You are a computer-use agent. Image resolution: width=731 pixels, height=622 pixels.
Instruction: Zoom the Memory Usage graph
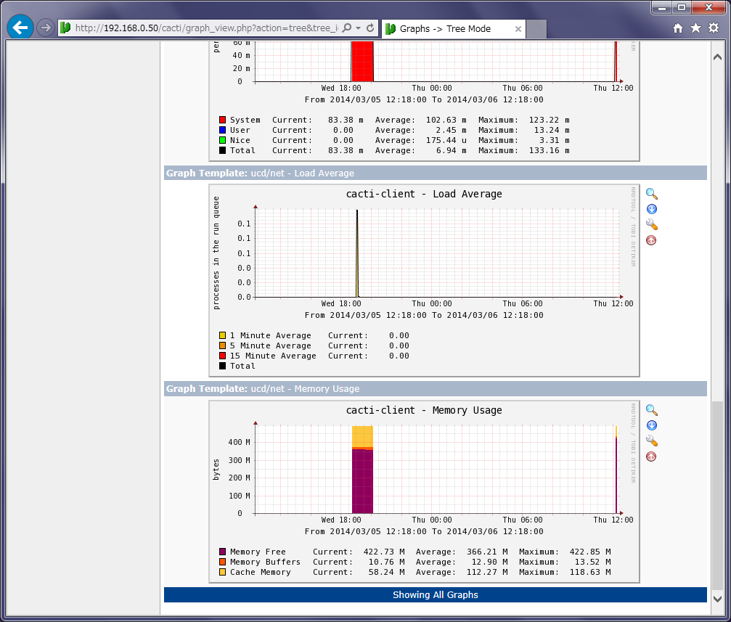(x=651, y=410)
